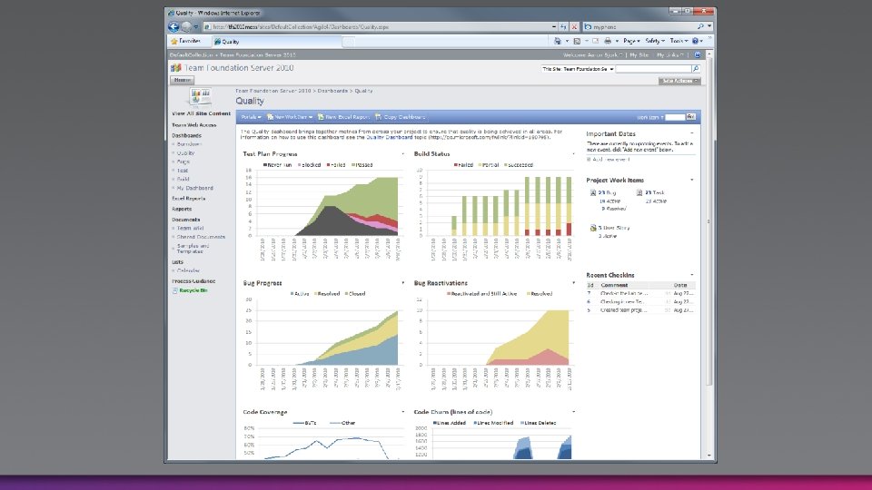This screenshot has width=872, height=490.
Task: Open the Build Status web part menu arrow
Action: [573, 154]
